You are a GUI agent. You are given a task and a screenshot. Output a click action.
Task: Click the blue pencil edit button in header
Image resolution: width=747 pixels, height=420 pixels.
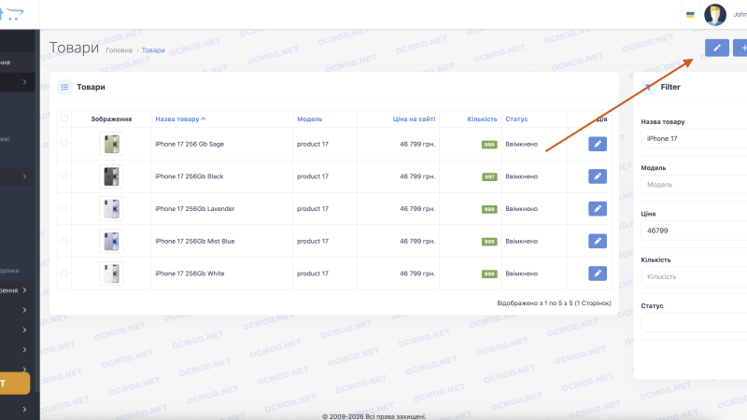pyautogui.click(x=717, y=48)
